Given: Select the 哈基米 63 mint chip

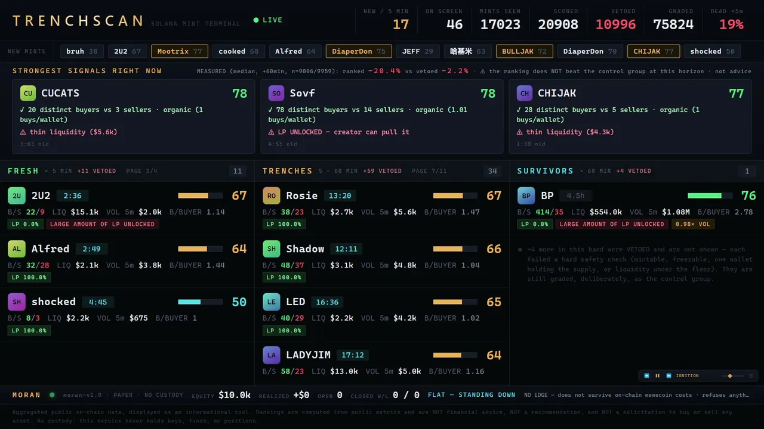Looking at the screenshot, I should [x=468, y=51].
